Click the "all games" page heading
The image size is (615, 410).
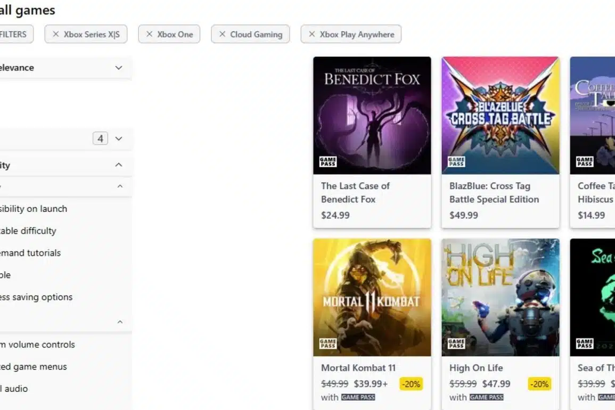(x=28, y=10)
